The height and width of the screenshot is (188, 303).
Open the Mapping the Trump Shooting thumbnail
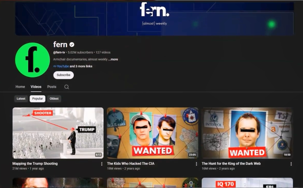(x=58, y=133)
